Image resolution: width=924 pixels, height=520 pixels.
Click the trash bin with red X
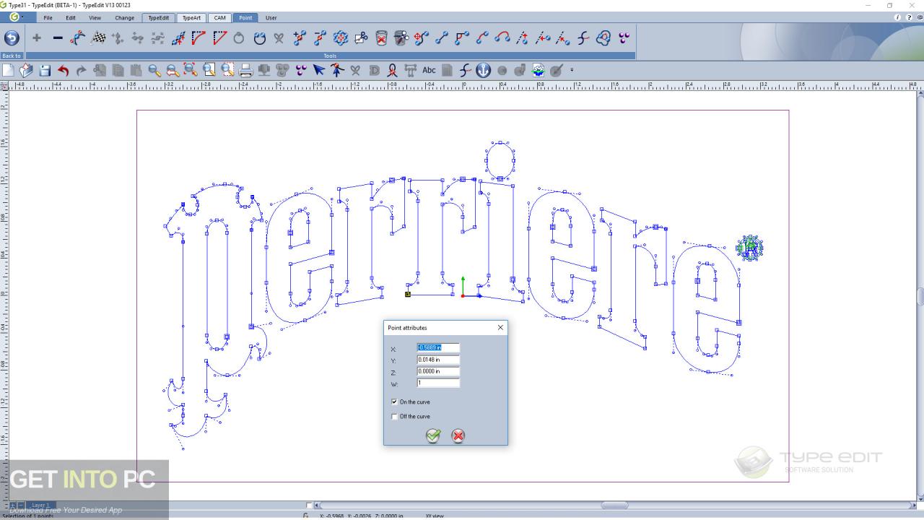coord(381,38)
